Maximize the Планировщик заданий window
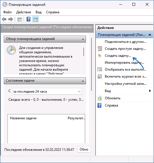This screenshot has width=154, height=163. pyautogui.click(x=134, y=4)
